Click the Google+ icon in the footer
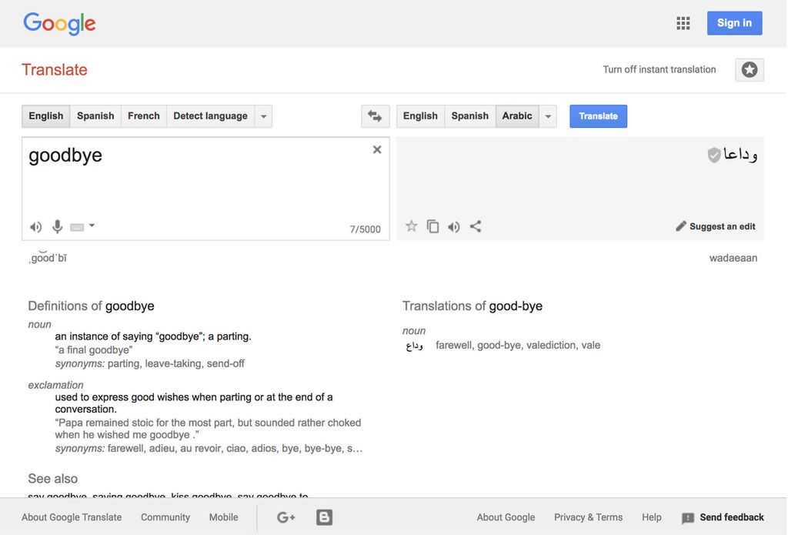This screenshot has width=788, height=535. click(x=285, y=517)
